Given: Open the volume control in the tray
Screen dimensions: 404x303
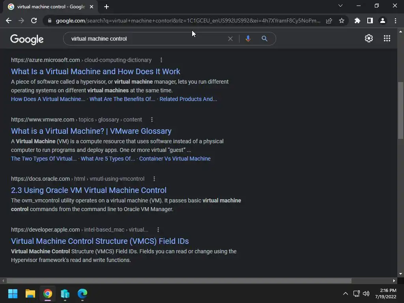Looking at the screenshot, I should (366, 294).
